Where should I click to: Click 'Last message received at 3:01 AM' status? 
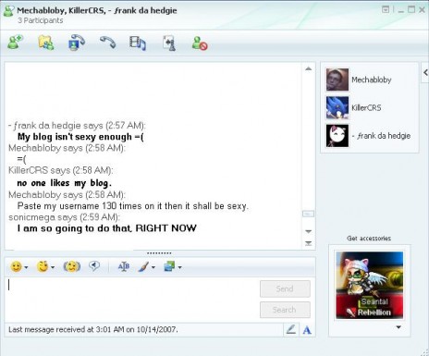[x=93, y=329]
